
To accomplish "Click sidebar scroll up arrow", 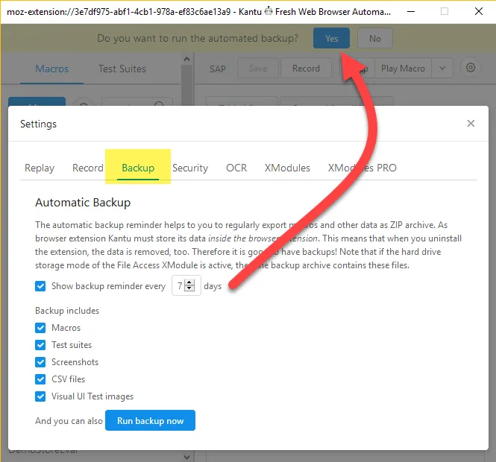I will point(186,59).
